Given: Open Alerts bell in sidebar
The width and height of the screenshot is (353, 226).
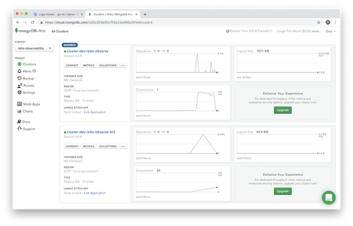Looking at the screenshot, I should (27, 71).
